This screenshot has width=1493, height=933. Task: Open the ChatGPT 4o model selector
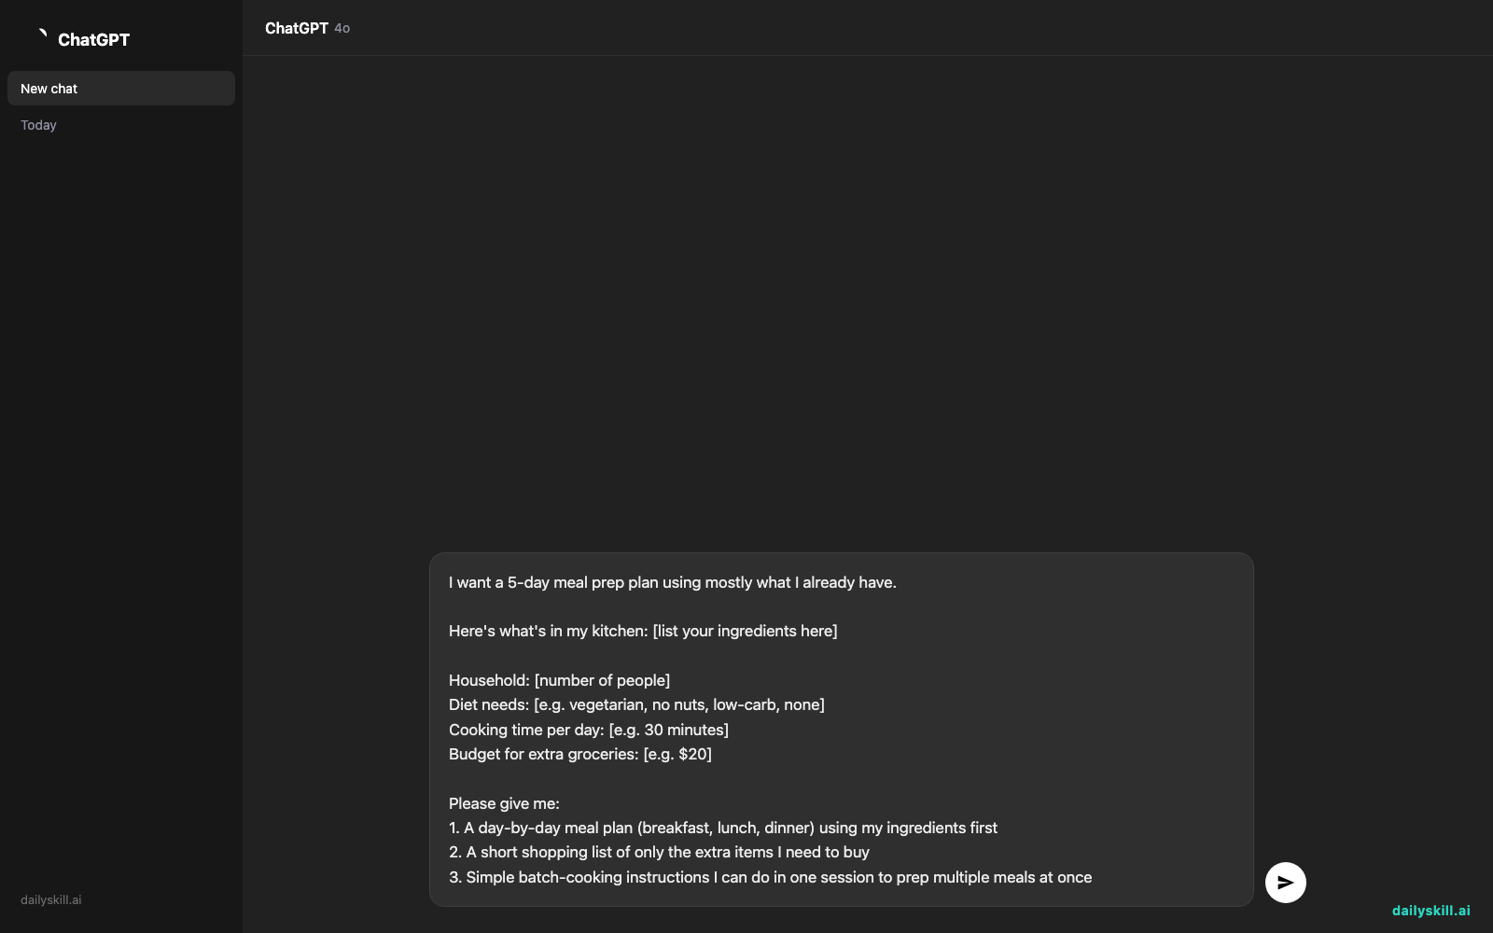(x=307, y=28)
